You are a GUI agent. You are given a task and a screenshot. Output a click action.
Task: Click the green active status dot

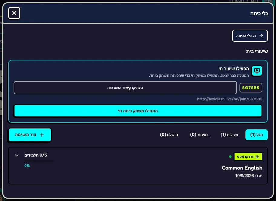pos(230,157)
